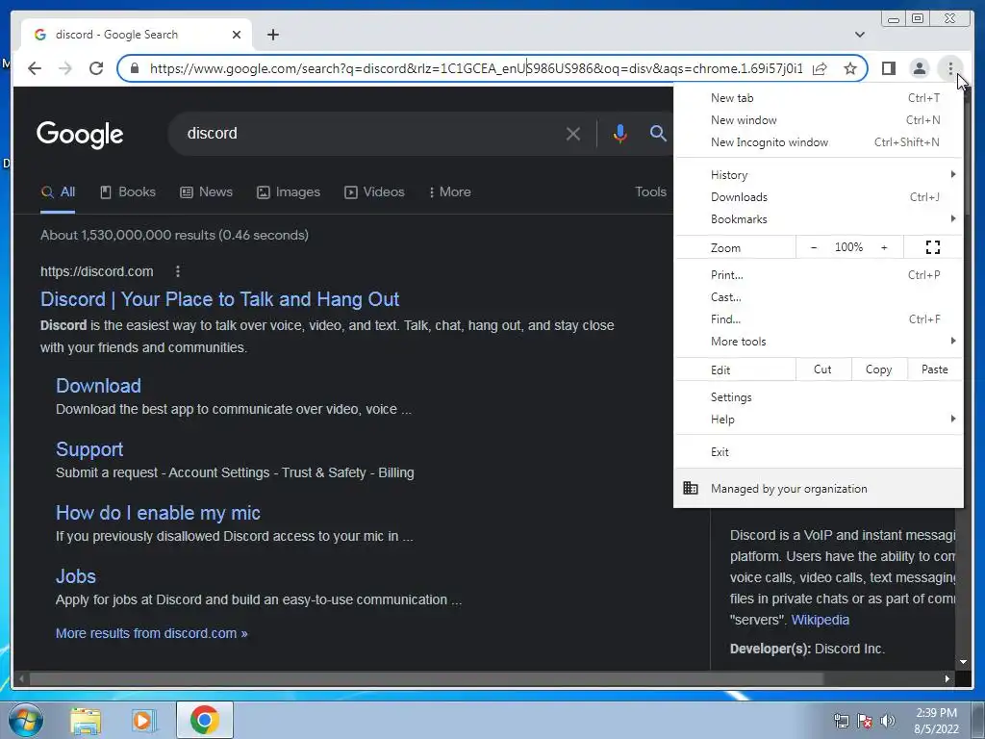Select the All search tab
The image size is (985, 739).
pos(58,192)
